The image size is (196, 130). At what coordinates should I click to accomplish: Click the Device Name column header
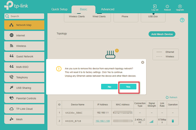tap(77, 105)
